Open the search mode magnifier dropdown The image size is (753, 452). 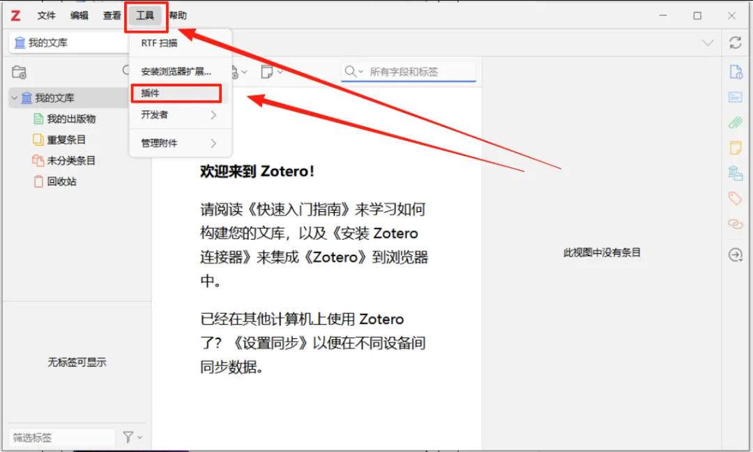[354, 72]
